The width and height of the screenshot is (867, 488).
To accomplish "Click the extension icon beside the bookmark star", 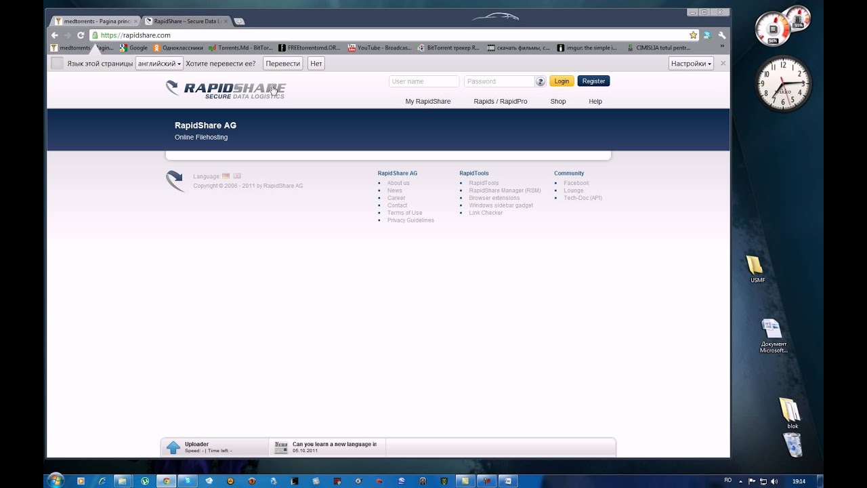I will coord(707,35).
